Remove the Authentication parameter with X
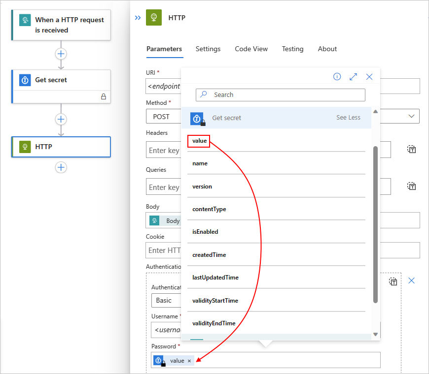 [x=411, y=280]
